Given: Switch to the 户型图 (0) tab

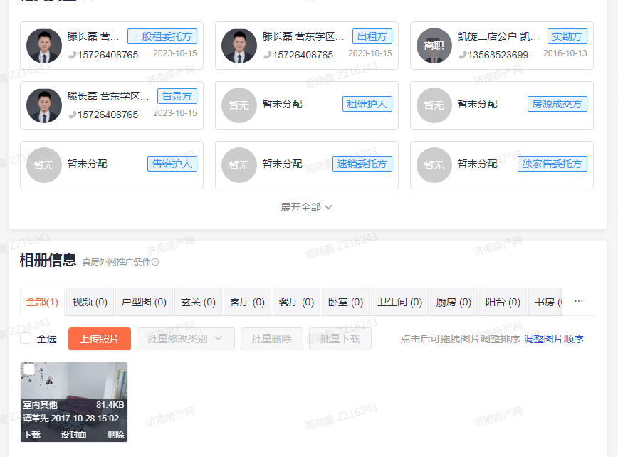Looking at the screenshot, I should tap(144, 302).
